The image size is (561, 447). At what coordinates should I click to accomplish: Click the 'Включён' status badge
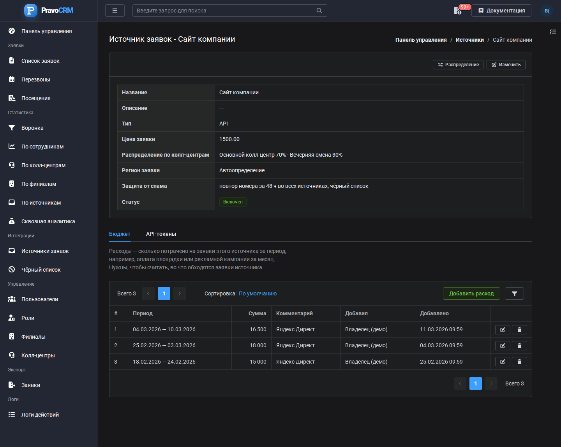coord(233,202)
